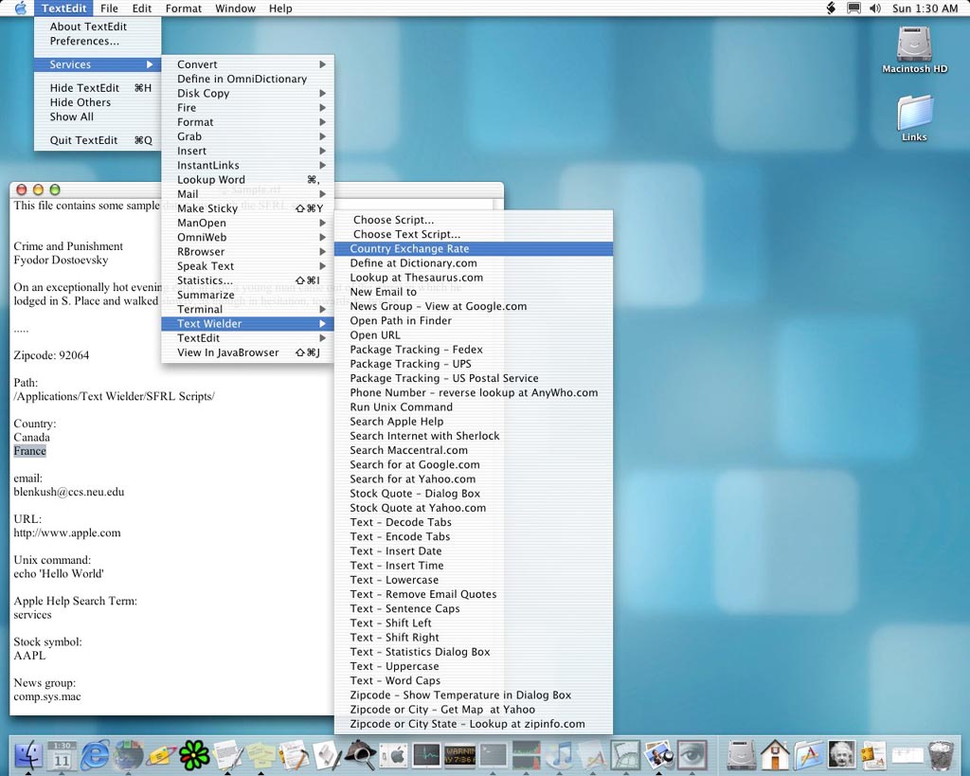Open the Home house icon in Dock
This screenshot has height=776, width=970.
pos(775,755)
